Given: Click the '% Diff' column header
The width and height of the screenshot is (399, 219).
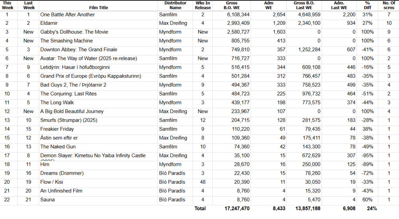Looking at the screenshot, I should coord(367,5).
